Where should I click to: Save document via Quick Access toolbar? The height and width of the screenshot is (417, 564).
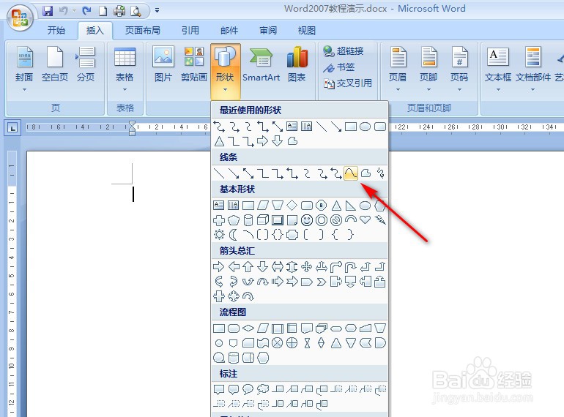point(48,10)
